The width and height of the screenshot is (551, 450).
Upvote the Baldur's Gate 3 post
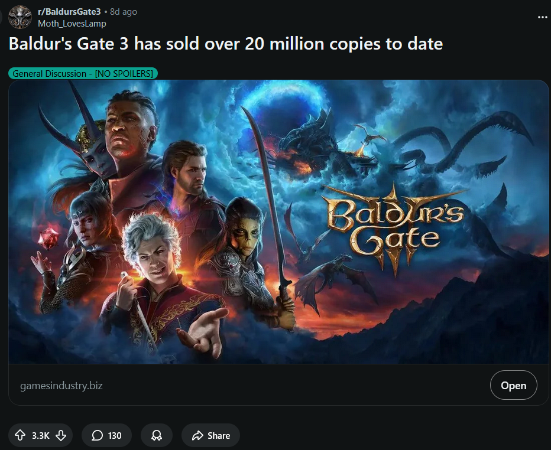[21, 435]
